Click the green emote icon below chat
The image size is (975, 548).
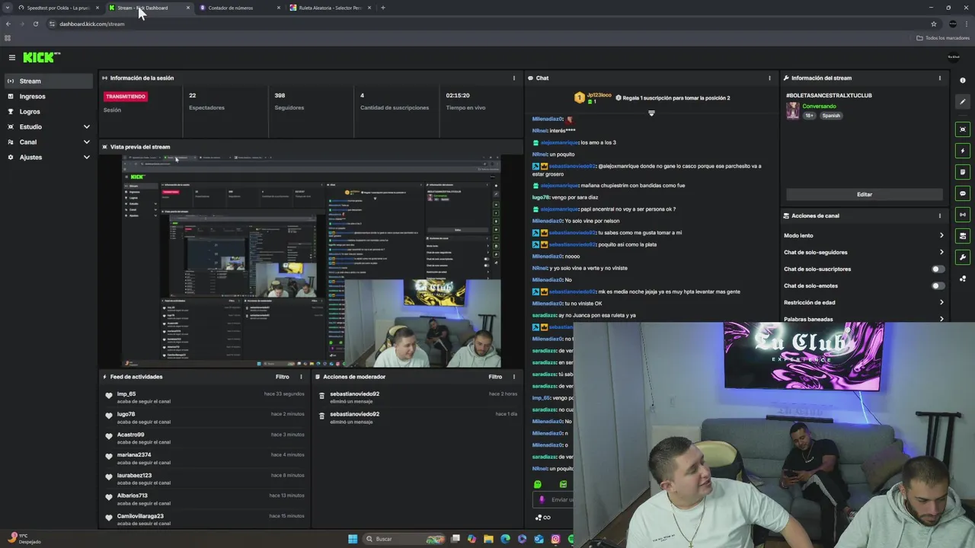coord(538,484)
